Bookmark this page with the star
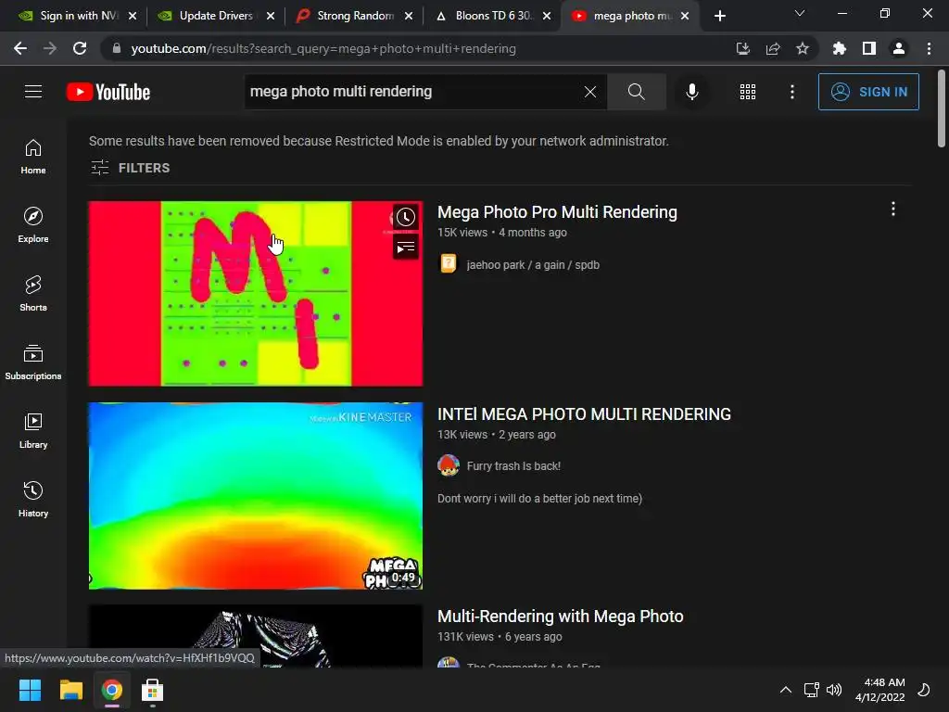This screenshot has width=949, height=712. 803,48
